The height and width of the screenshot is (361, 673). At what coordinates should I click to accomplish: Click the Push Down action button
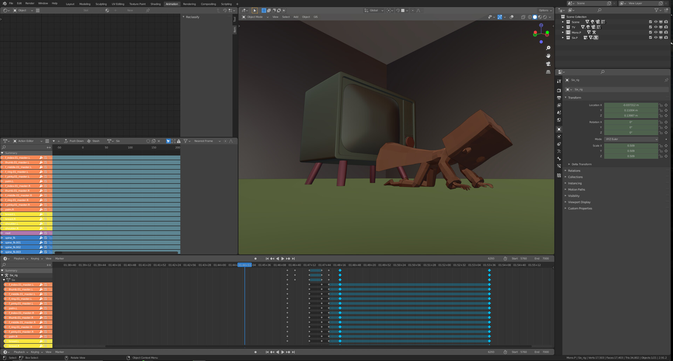click(x=74, y=141)
